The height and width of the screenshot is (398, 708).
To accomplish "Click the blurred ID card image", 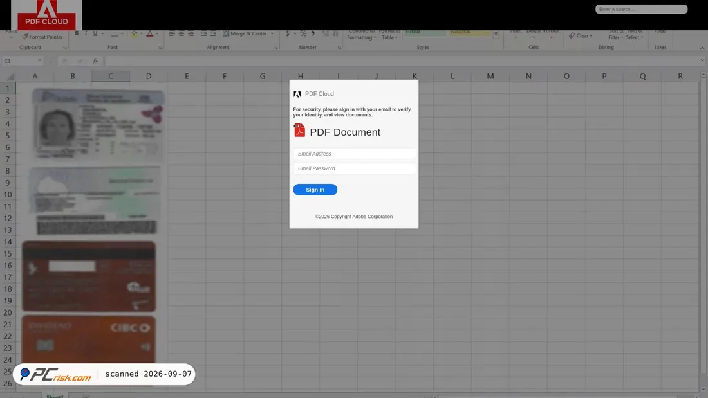I will pyautogui.click(x=98, y=125).
